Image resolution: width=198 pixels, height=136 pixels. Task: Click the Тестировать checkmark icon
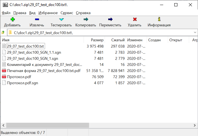61,19
